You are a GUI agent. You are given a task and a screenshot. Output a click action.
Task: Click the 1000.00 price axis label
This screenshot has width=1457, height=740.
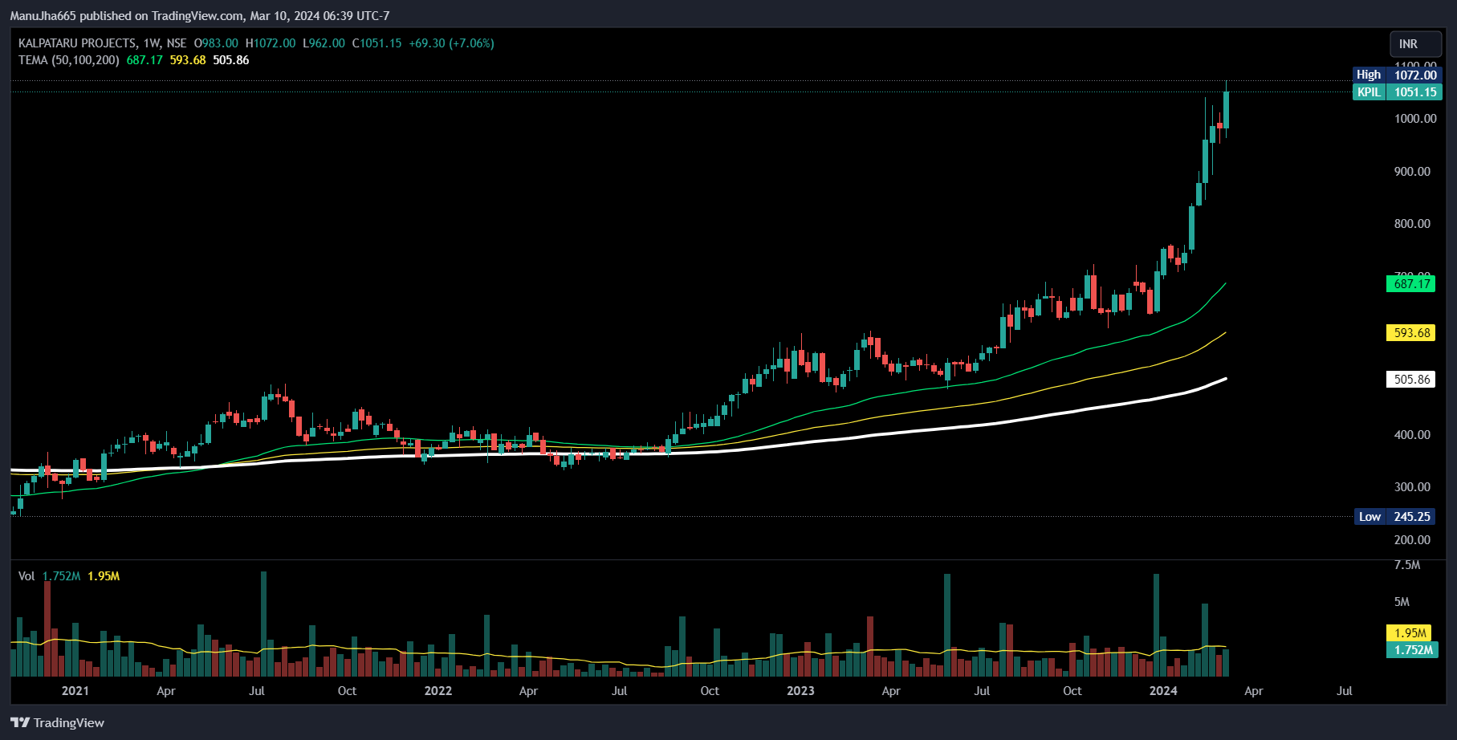(x=1415, y=119)
